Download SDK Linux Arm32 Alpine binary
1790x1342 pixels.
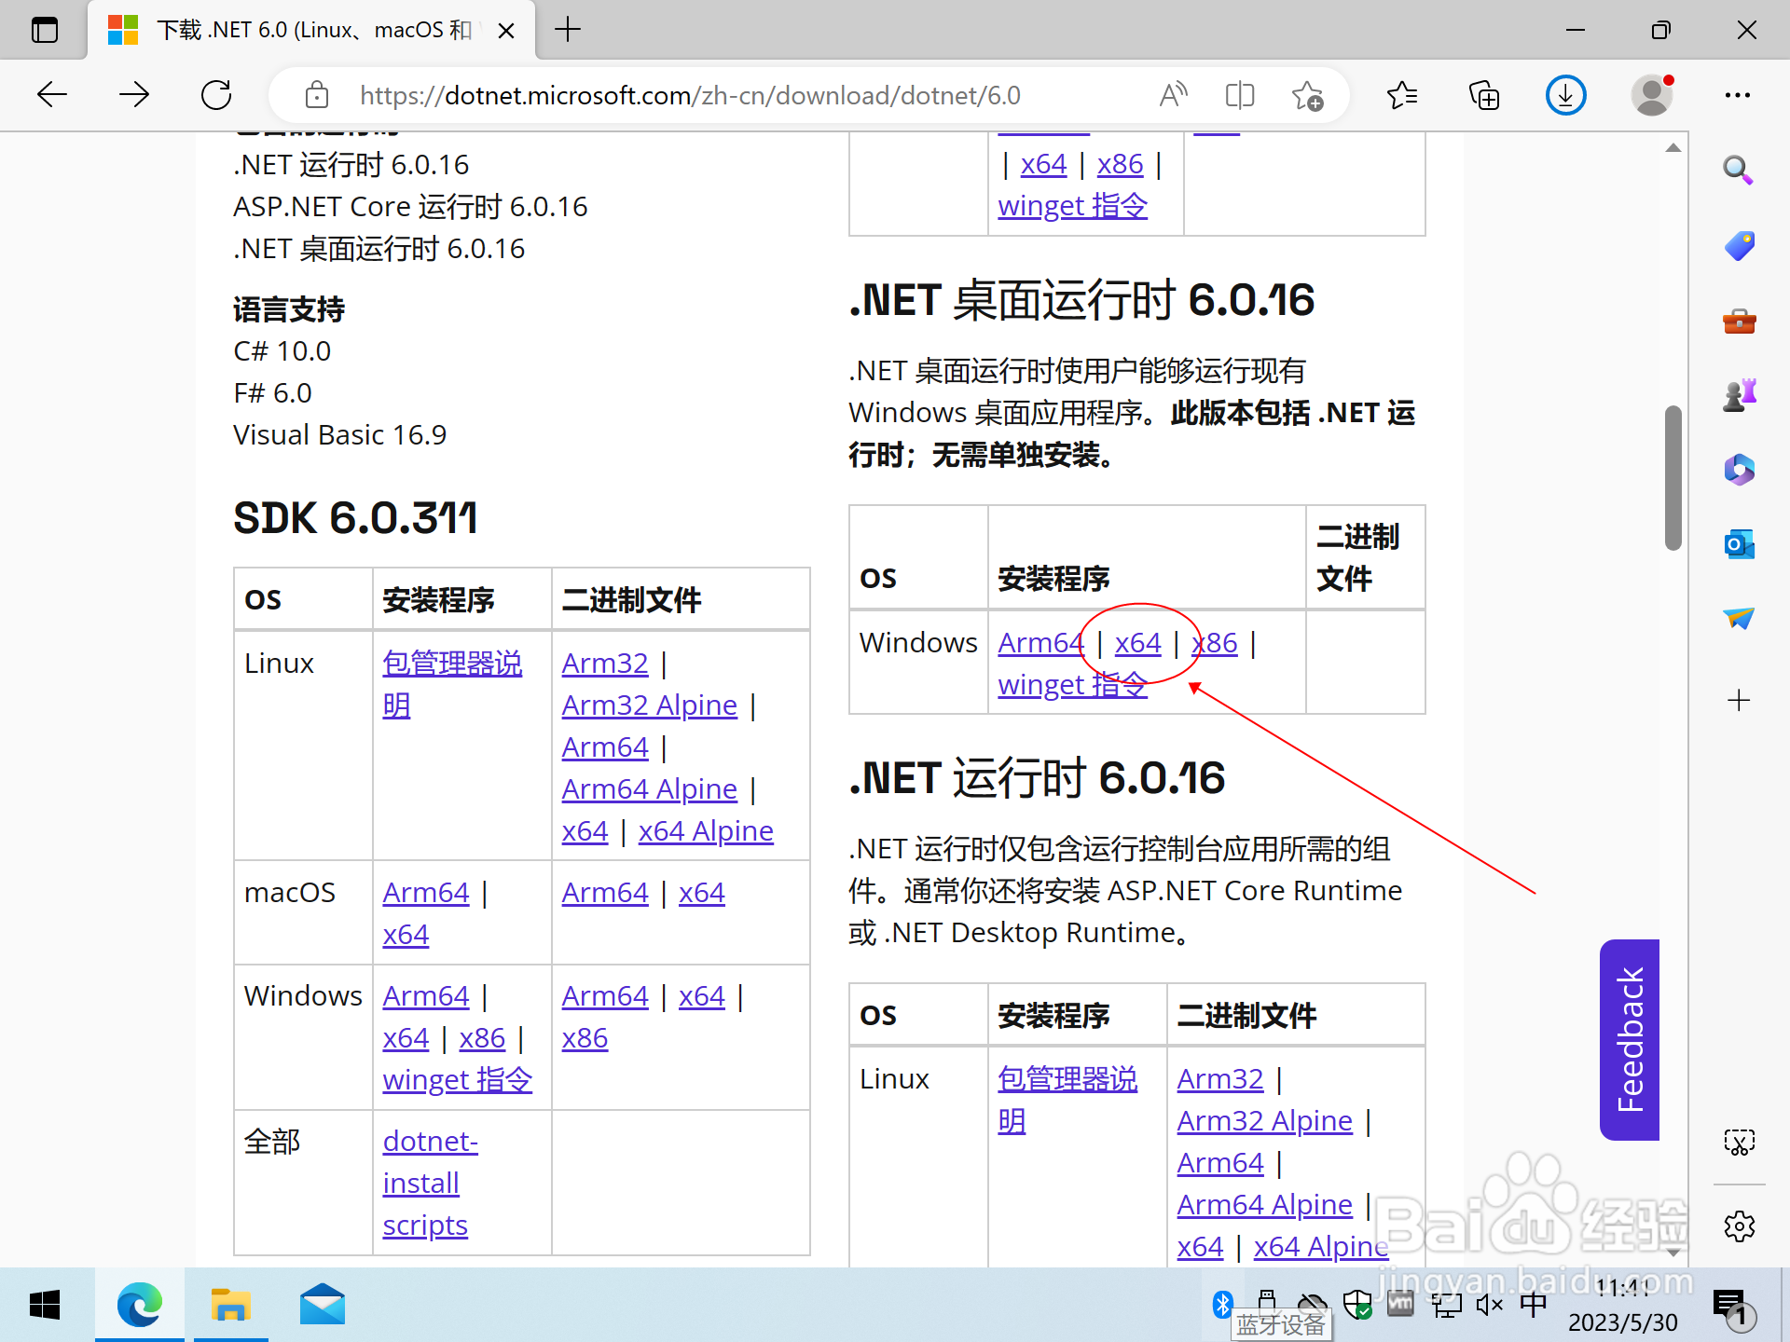point(650,705)
